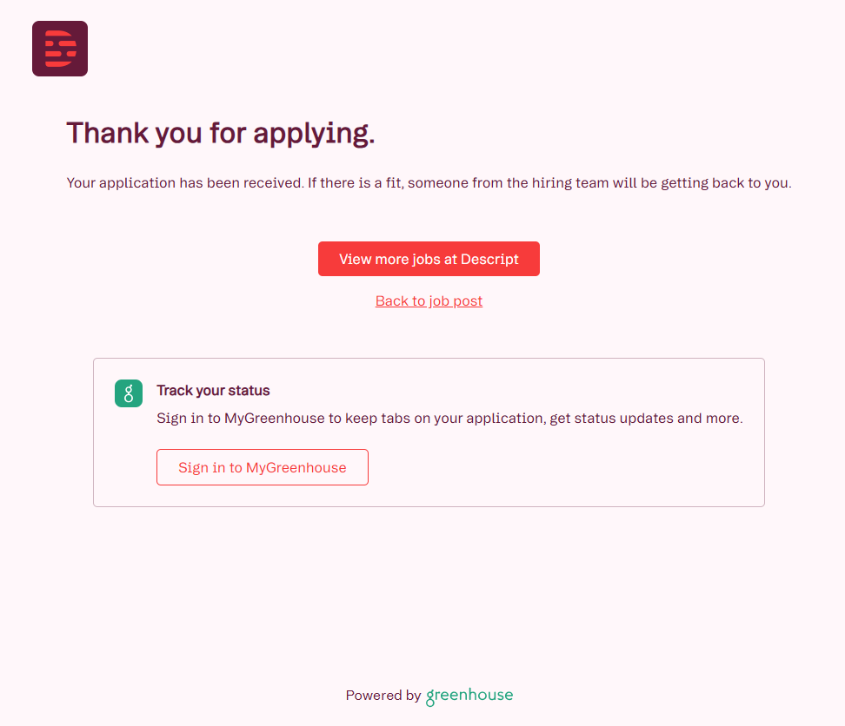
Task: Go back to the job post
Action: click(x=429, y=301)
